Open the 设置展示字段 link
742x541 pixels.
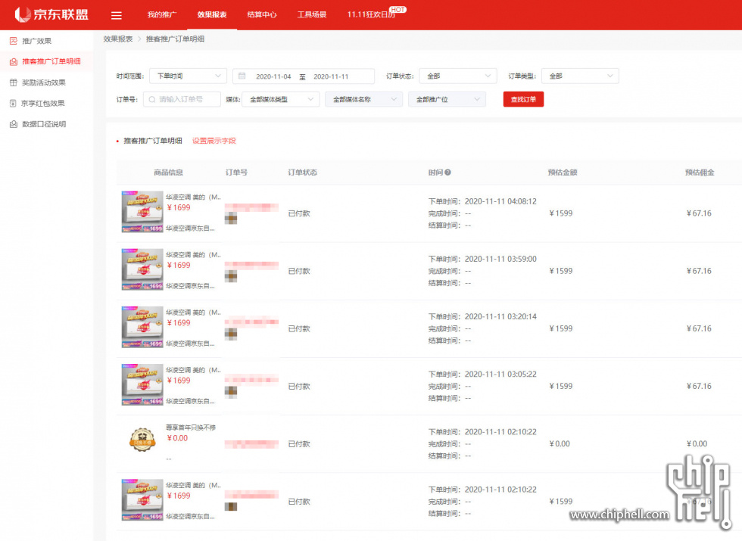[214, 141]
